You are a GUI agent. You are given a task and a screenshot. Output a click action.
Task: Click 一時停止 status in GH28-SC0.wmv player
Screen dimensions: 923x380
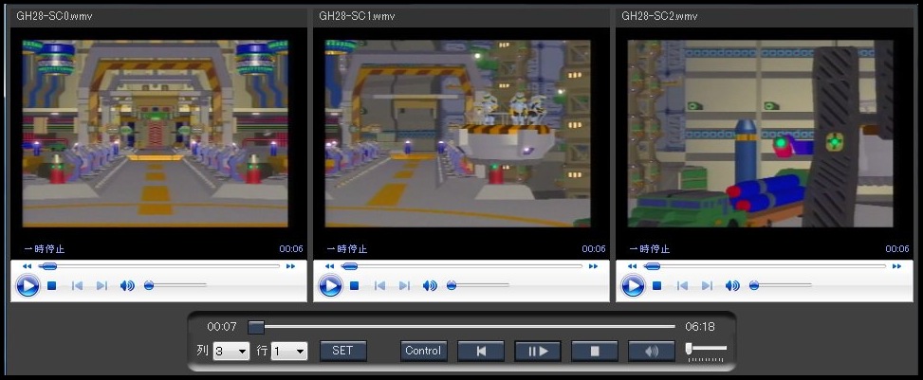45,249
